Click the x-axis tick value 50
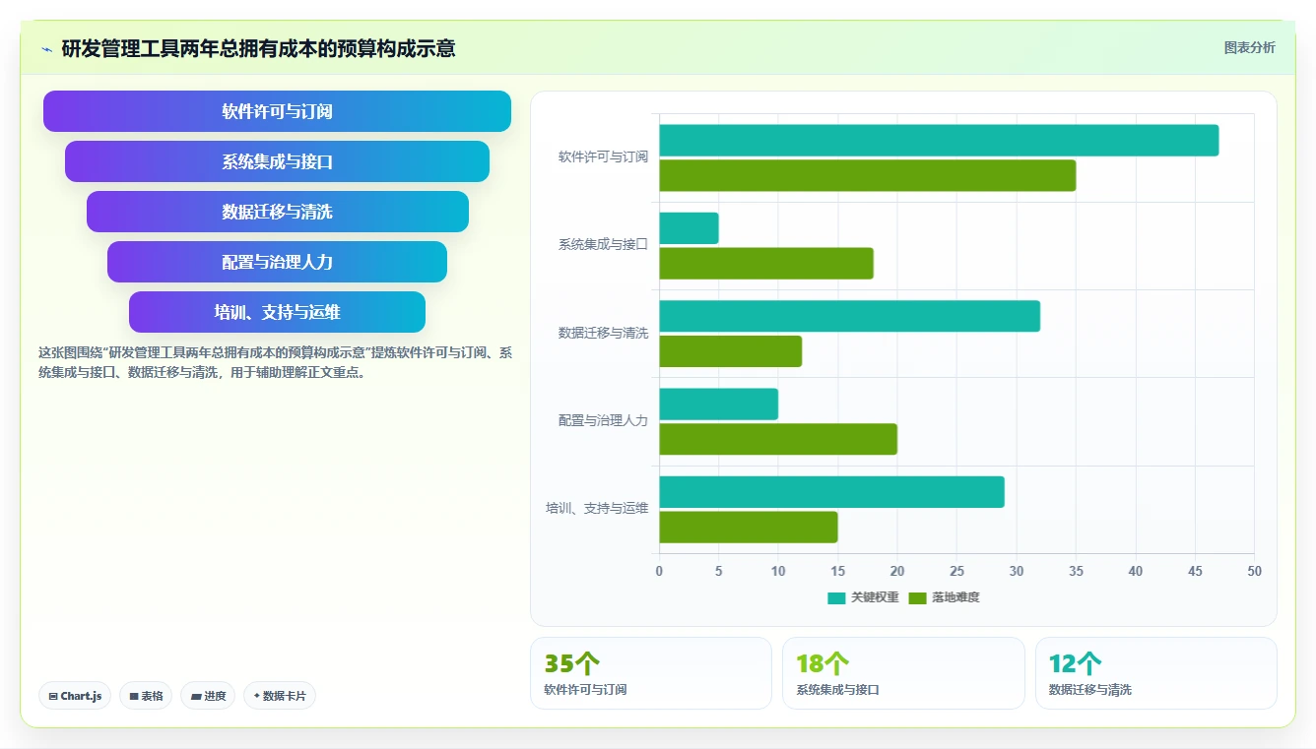The width and height of the screenshot is (1316, 749). (1254, 571)
